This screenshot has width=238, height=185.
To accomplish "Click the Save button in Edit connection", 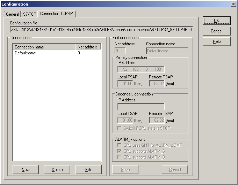I will (x=125, y=170).
